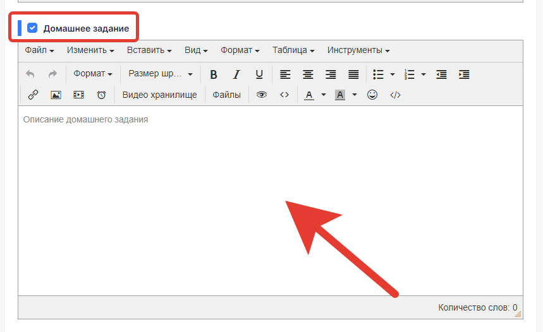Uncheck the Домашнее задание checkbox
543x332 pixels.
pyautogui.click(x=32, y=28)
